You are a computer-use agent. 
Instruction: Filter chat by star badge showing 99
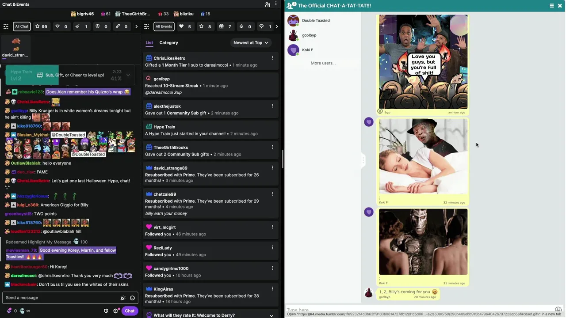point(41,26)
